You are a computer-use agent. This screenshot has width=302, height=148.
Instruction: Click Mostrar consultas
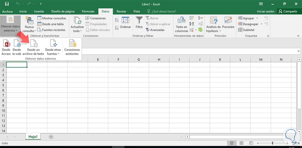click(52, 18)
